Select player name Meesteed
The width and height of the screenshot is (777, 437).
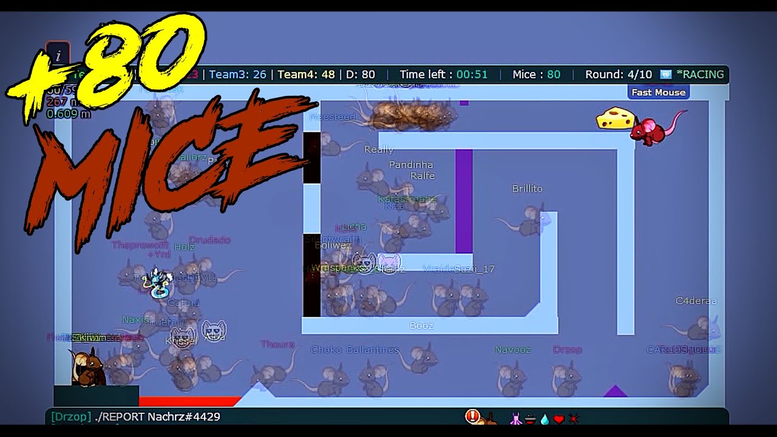point(332,117)
